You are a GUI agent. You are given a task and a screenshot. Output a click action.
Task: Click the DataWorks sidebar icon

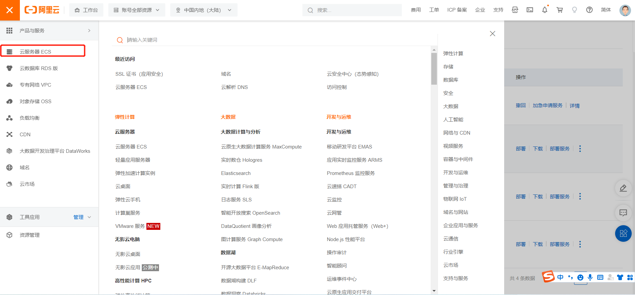click(x=10, y=151)
